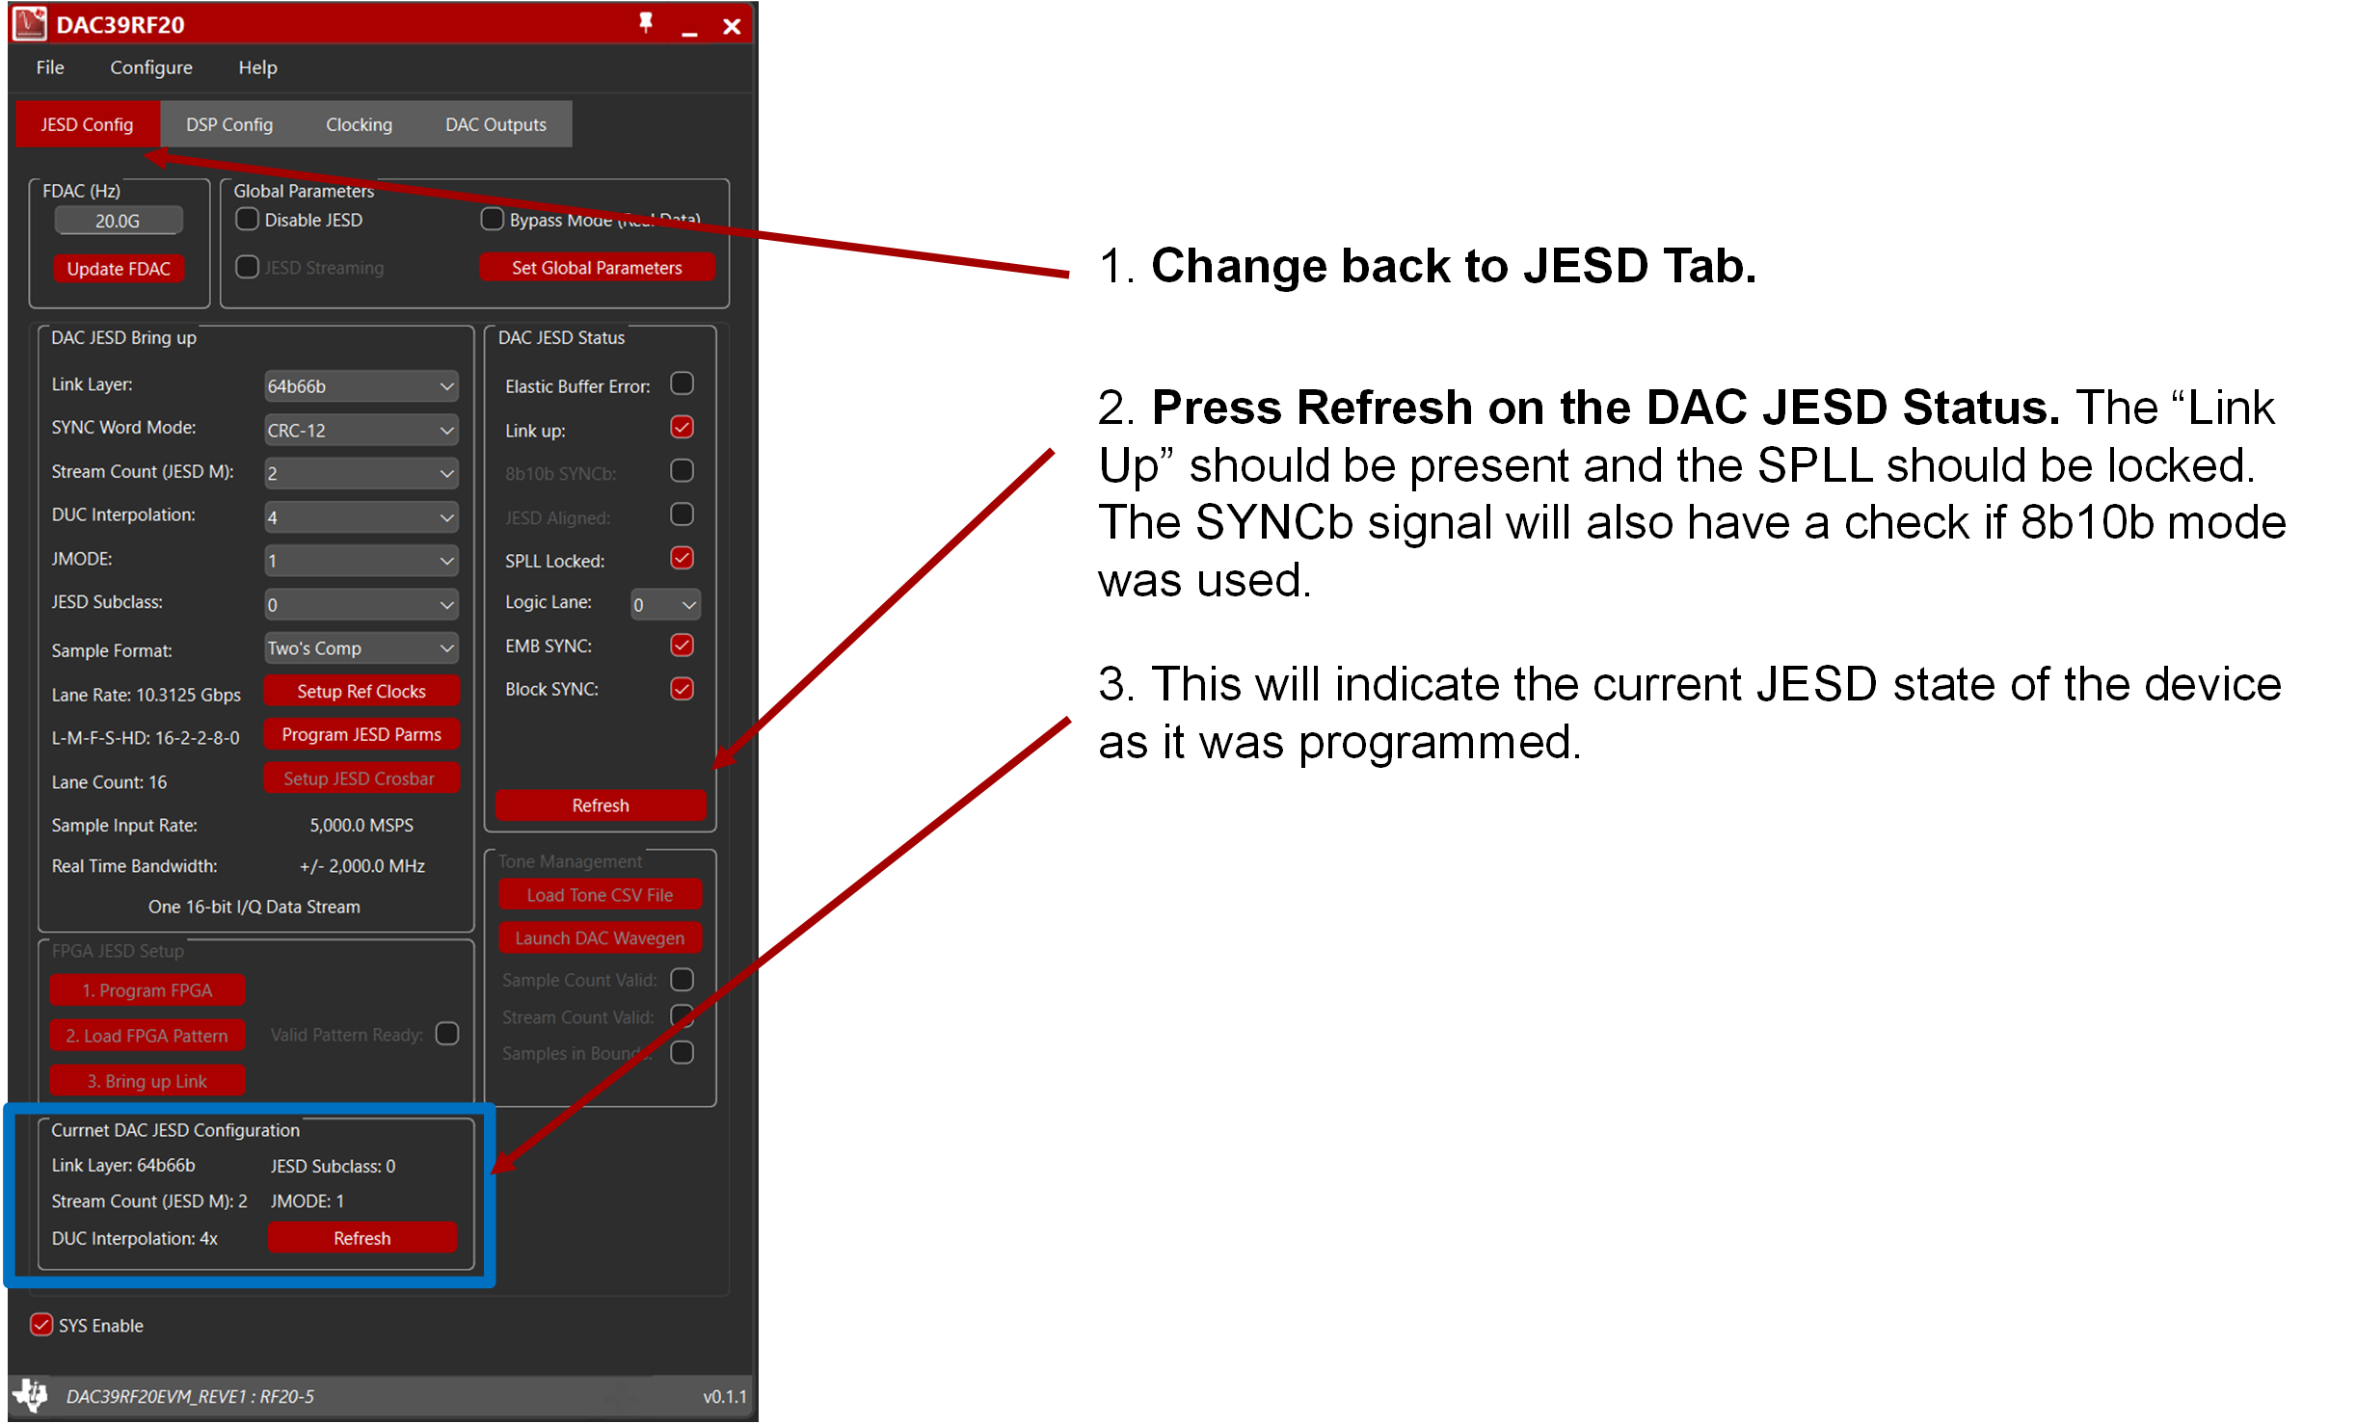Uncheck SYS Enable
This screenshot has height=1424, width=2356.
(x=40, y=1325)
